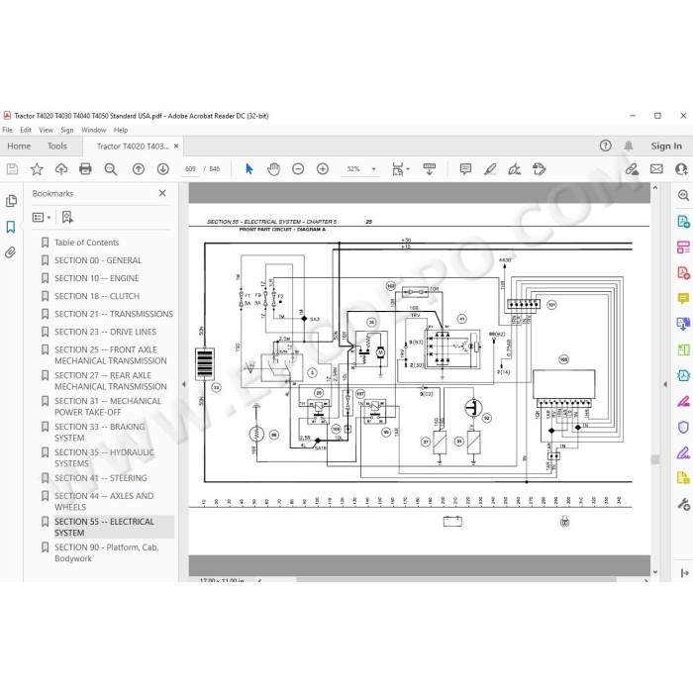The image size is (693, 693).
Task: Select the Highlight text pen tool
Action: click(490, 169)
